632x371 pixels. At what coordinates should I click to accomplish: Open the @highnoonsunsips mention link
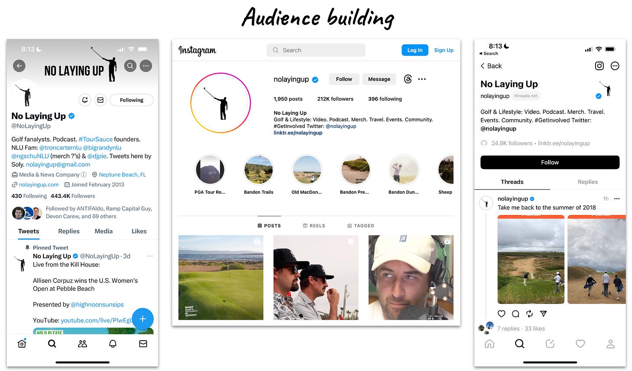(x=97, y=305)
